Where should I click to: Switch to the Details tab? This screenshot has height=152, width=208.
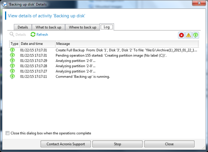pos(23,27)
